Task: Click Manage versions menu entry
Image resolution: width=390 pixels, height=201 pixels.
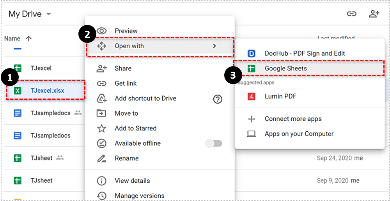Action: pyautogui.click(x=139, y=196)
